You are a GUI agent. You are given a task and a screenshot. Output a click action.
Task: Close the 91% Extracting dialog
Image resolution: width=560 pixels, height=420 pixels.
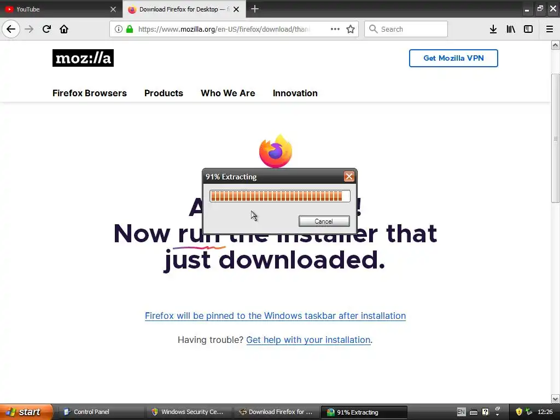tap(349, 177)
